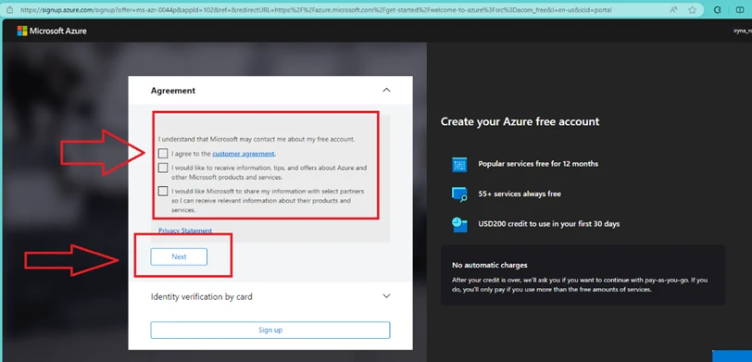The image size is (752, 362).
Task: Check the receive information, tips, and offers box
Action: (163, 168)
